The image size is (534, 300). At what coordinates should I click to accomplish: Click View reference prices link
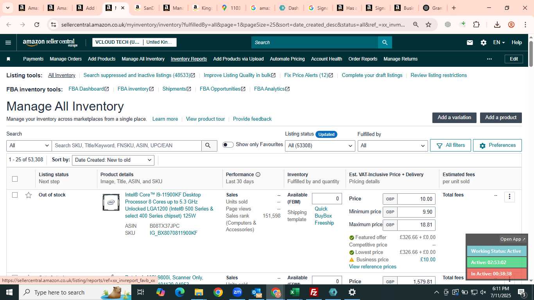coord(373,267)
